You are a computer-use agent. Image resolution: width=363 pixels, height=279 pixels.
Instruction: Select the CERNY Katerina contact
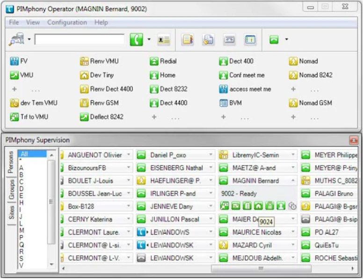[x=96, y=219]
